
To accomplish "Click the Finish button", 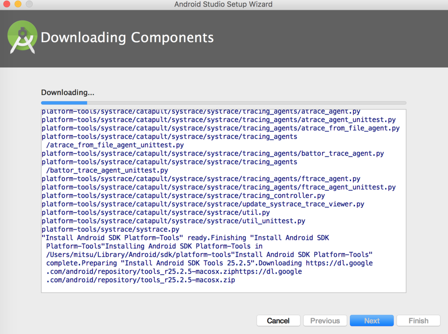I will pos(418,320).
